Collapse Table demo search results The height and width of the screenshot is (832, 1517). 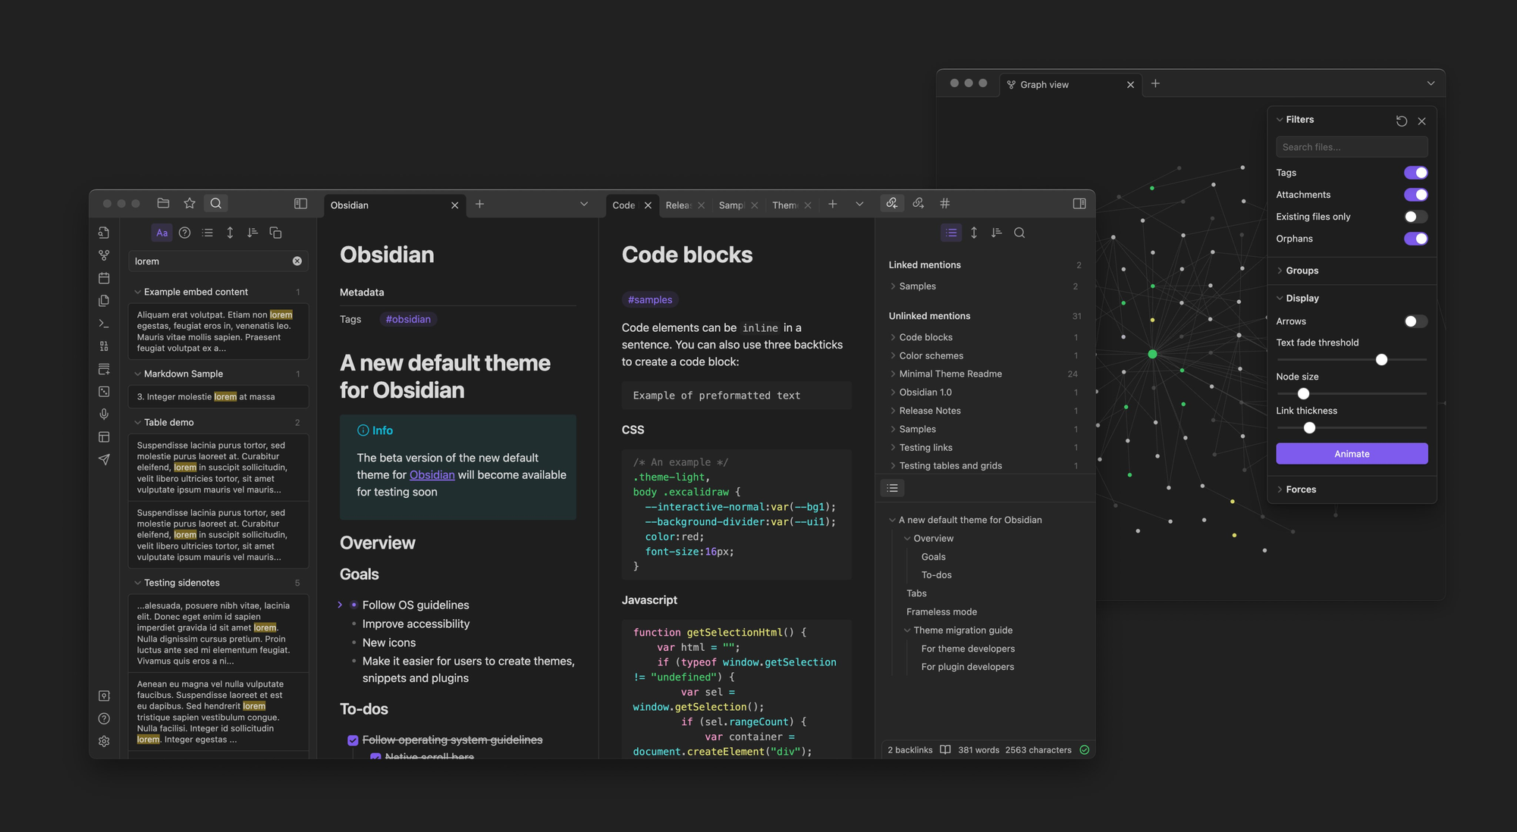(x=138, y=422)
